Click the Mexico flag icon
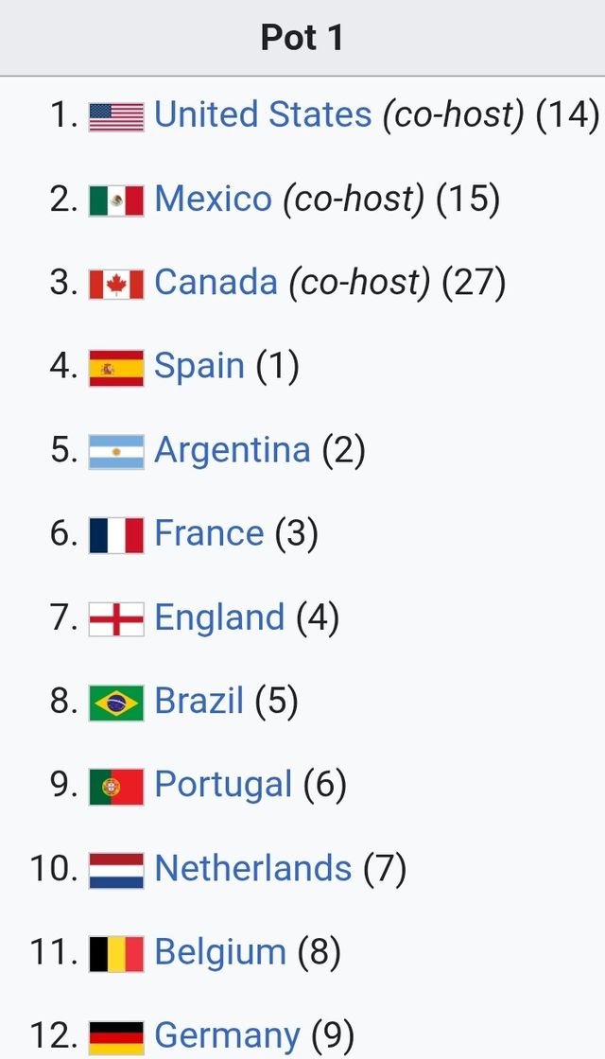The width and height of the screenshot is (605, 1059). (x=116, y=200)
